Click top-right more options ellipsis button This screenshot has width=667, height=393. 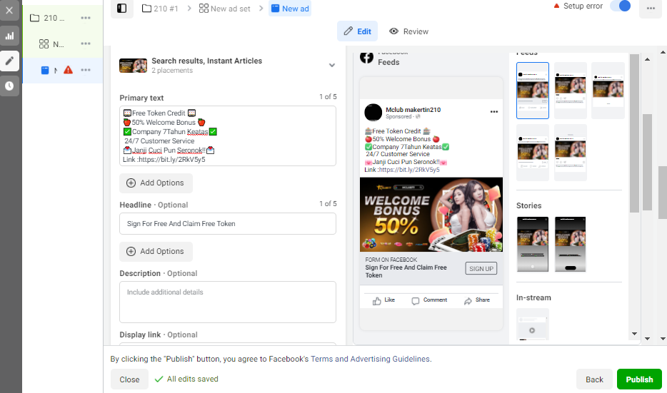click(651, 8)
